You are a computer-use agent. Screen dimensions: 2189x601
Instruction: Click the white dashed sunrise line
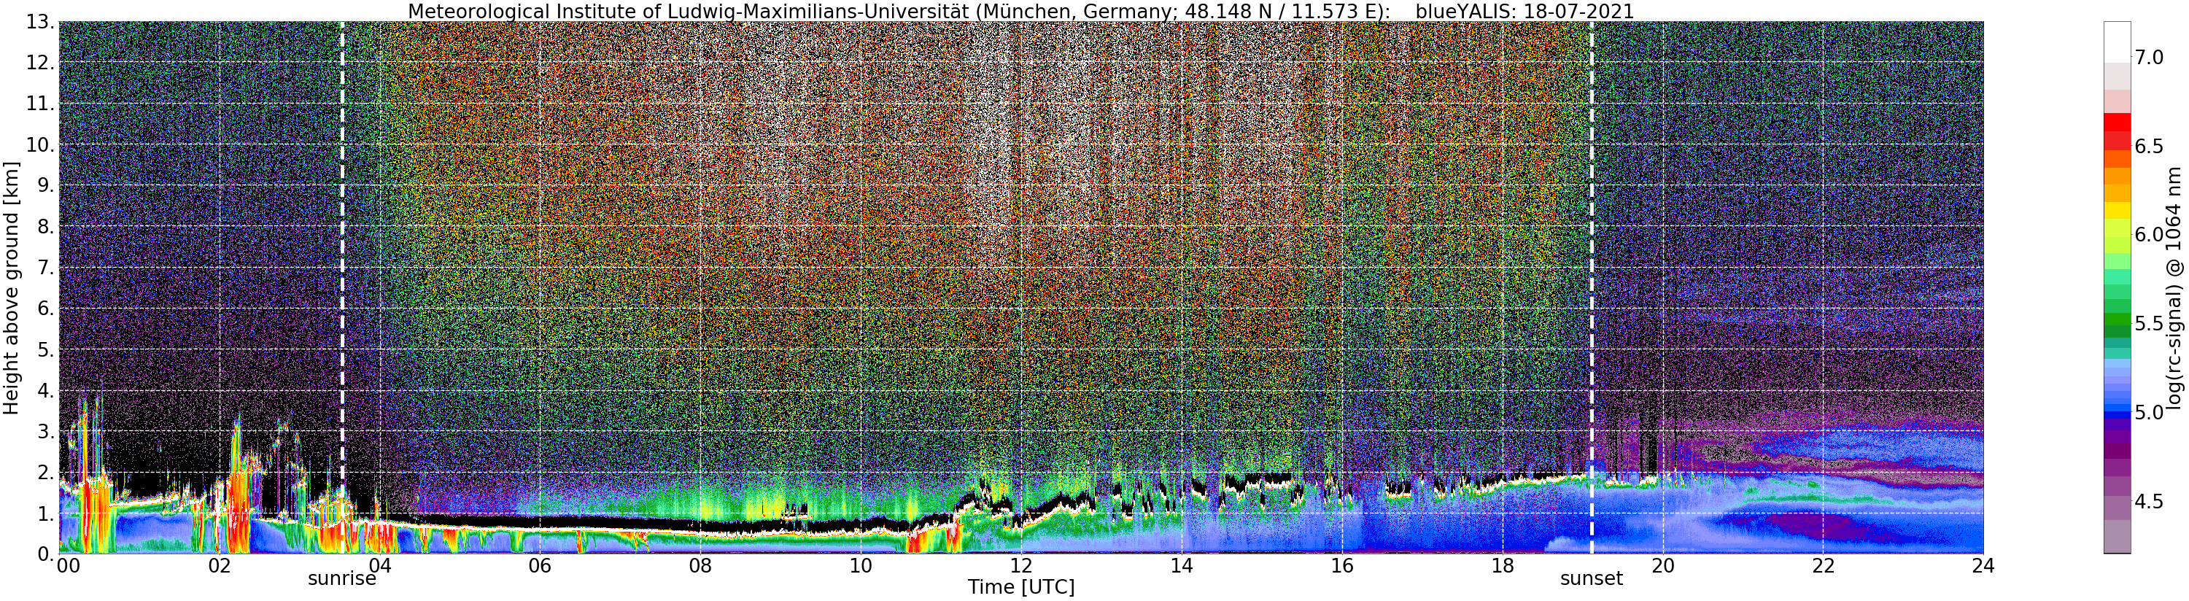(341, 287)
